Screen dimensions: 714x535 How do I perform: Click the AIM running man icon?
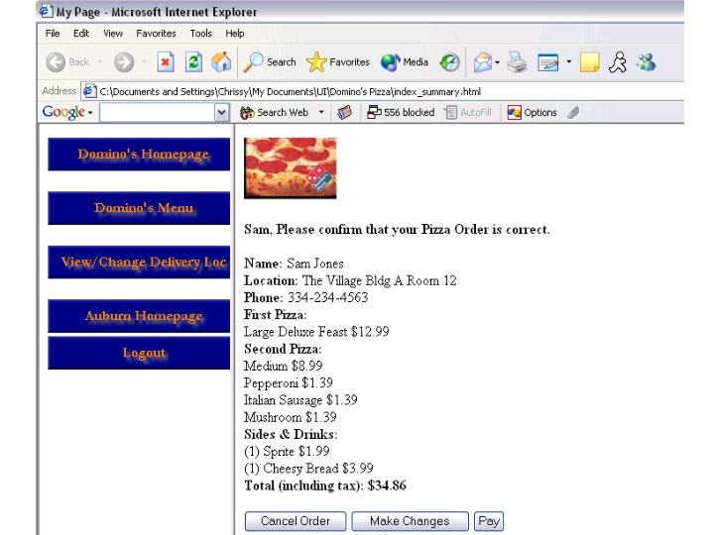(618, 61)
